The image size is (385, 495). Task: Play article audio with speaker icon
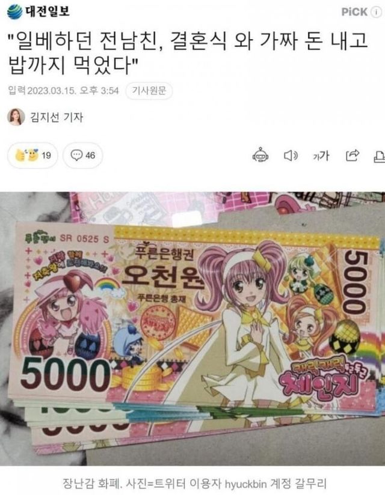click(291, 156)
